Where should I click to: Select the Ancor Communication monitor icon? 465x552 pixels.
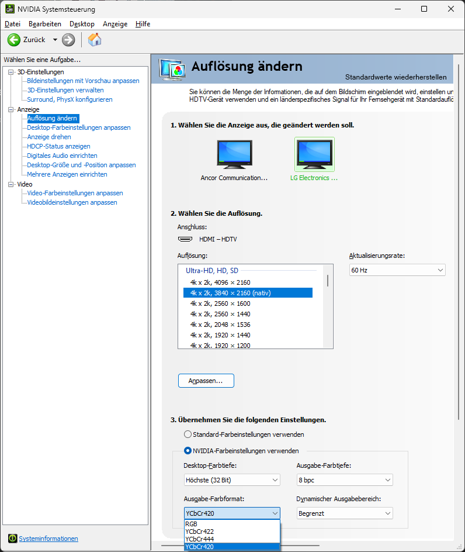(x=234, y=154)
